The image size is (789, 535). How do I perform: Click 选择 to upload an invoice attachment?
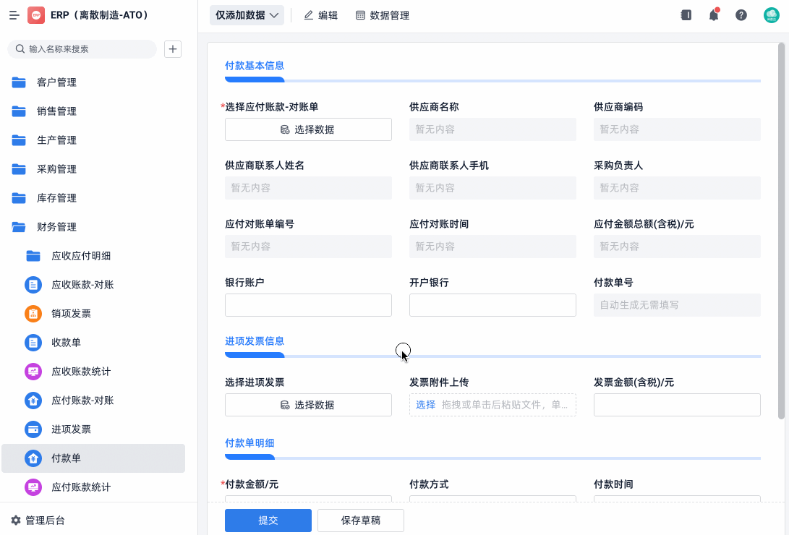point(425,404)
